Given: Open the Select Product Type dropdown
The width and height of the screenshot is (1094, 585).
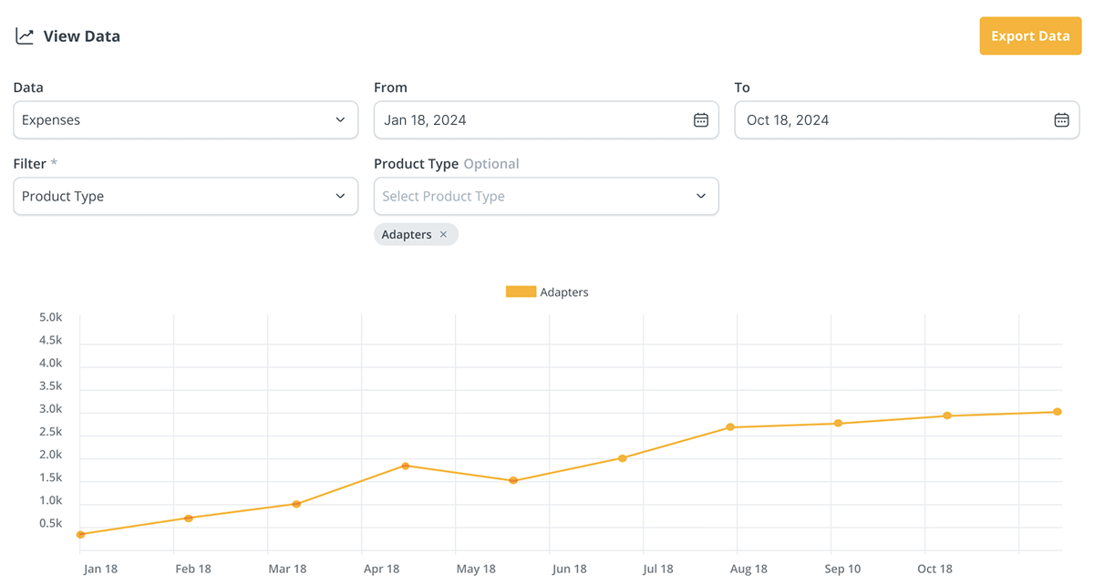Looking at the screenshot, I should [x=545, y=196].
